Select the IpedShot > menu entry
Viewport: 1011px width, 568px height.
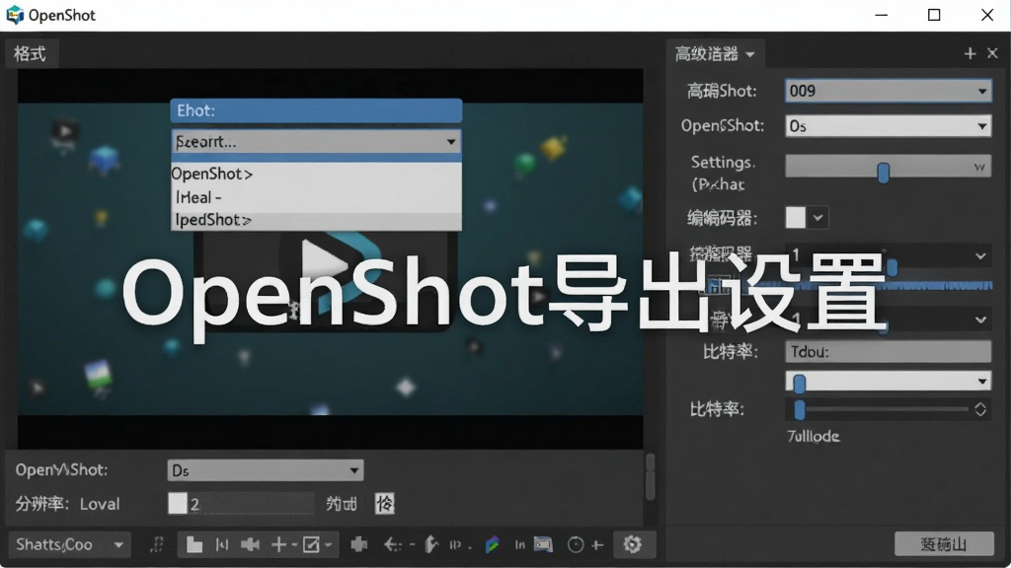[316, 220]
